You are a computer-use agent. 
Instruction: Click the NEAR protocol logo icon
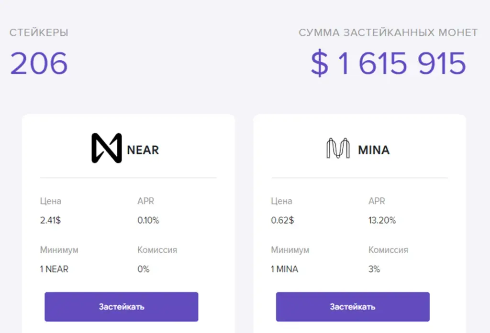click(x=107, y=148)
